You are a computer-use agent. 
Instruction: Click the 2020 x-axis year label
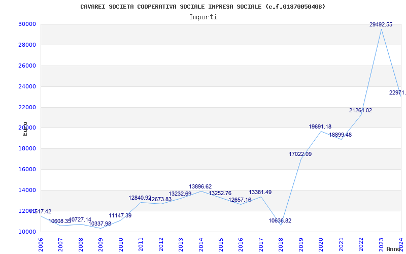coord(321,245)
